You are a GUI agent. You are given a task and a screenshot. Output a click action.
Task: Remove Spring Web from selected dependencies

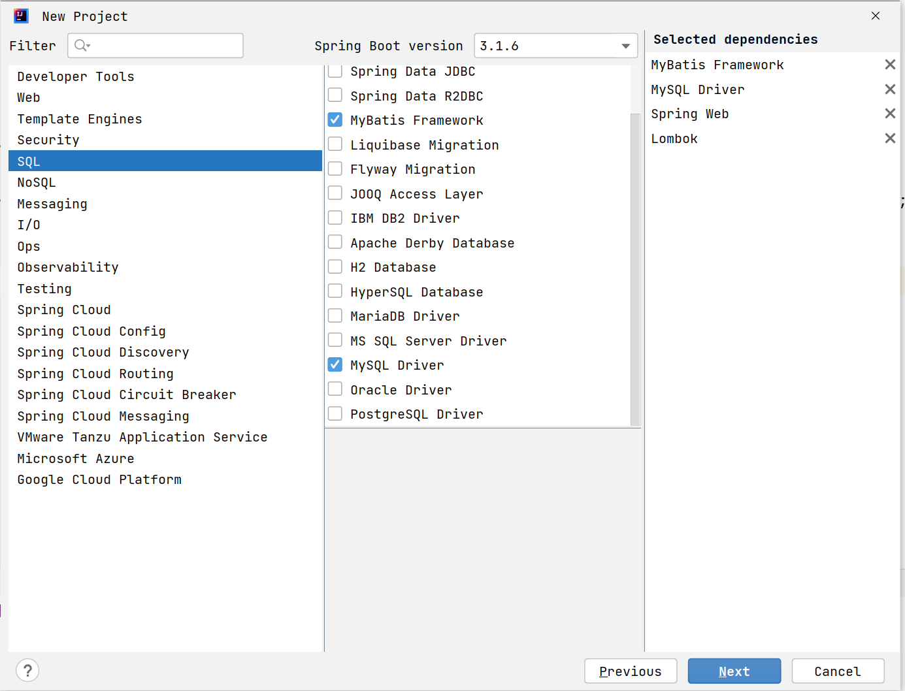889,114
